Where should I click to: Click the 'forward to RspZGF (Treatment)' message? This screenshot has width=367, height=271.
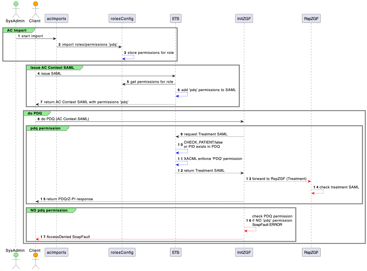click(279, 179)
